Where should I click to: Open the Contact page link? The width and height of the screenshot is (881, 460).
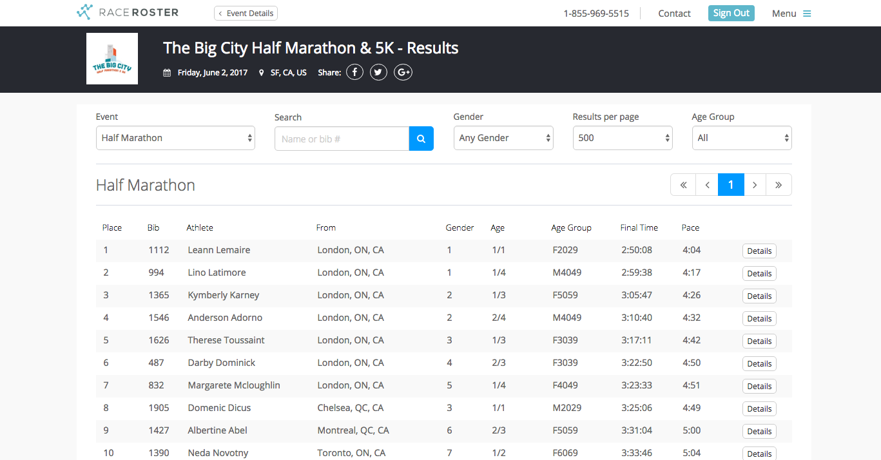click(674, 14)
